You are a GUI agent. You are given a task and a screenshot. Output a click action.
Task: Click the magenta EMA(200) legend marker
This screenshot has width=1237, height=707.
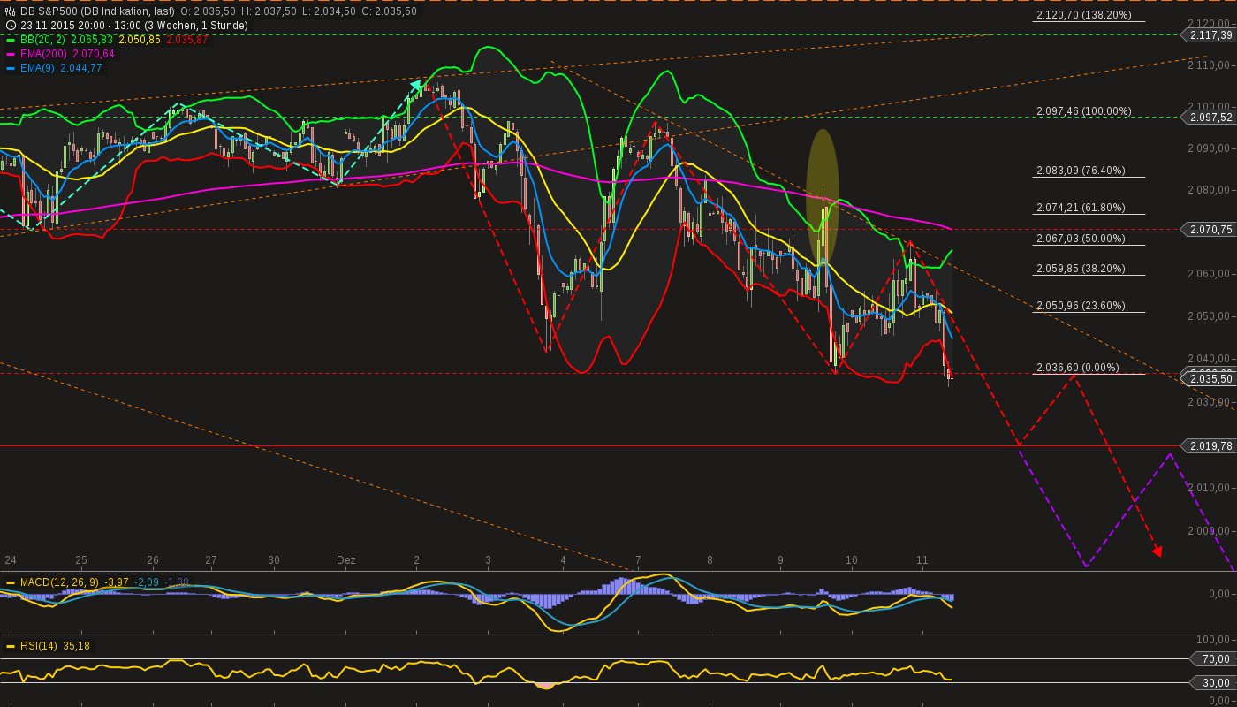pos(11,54)
